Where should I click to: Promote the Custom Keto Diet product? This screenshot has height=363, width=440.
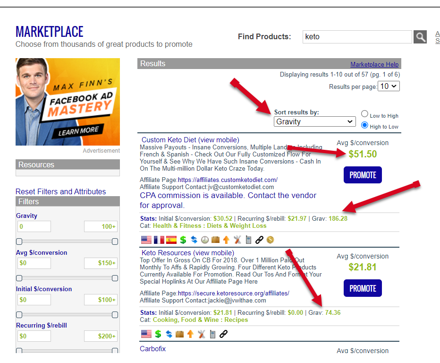(363, 175)
